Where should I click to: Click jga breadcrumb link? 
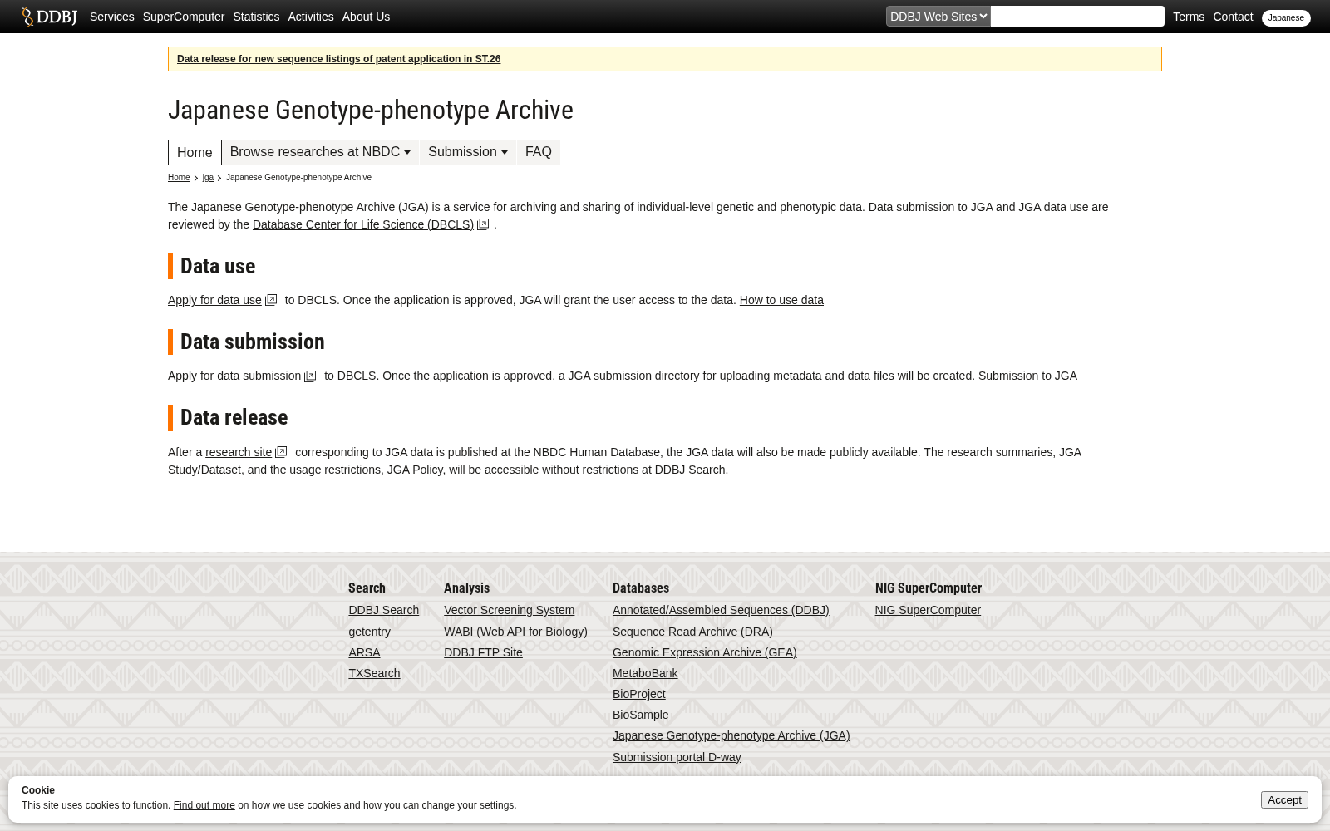(x=208, y=177)
